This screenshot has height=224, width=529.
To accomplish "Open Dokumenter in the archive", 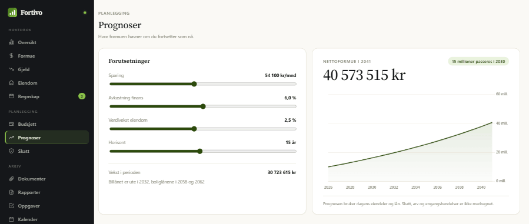I will 47,179.
